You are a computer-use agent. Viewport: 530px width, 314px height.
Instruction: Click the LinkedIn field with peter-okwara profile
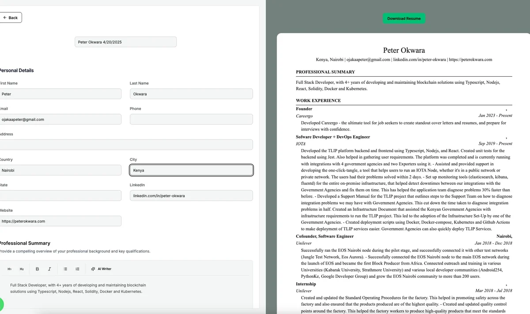191,195
